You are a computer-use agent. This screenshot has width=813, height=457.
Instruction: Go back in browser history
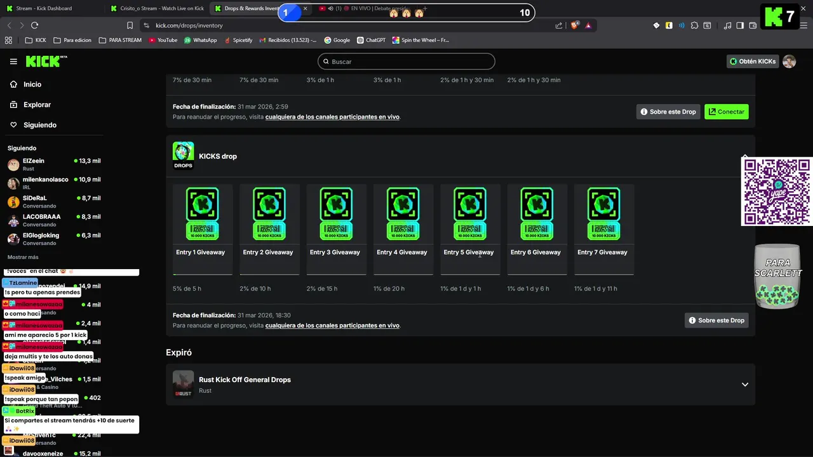[9, 25]
